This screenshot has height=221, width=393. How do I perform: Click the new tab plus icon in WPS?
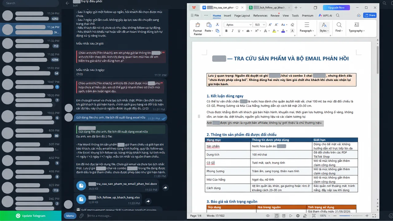[296, 7]
